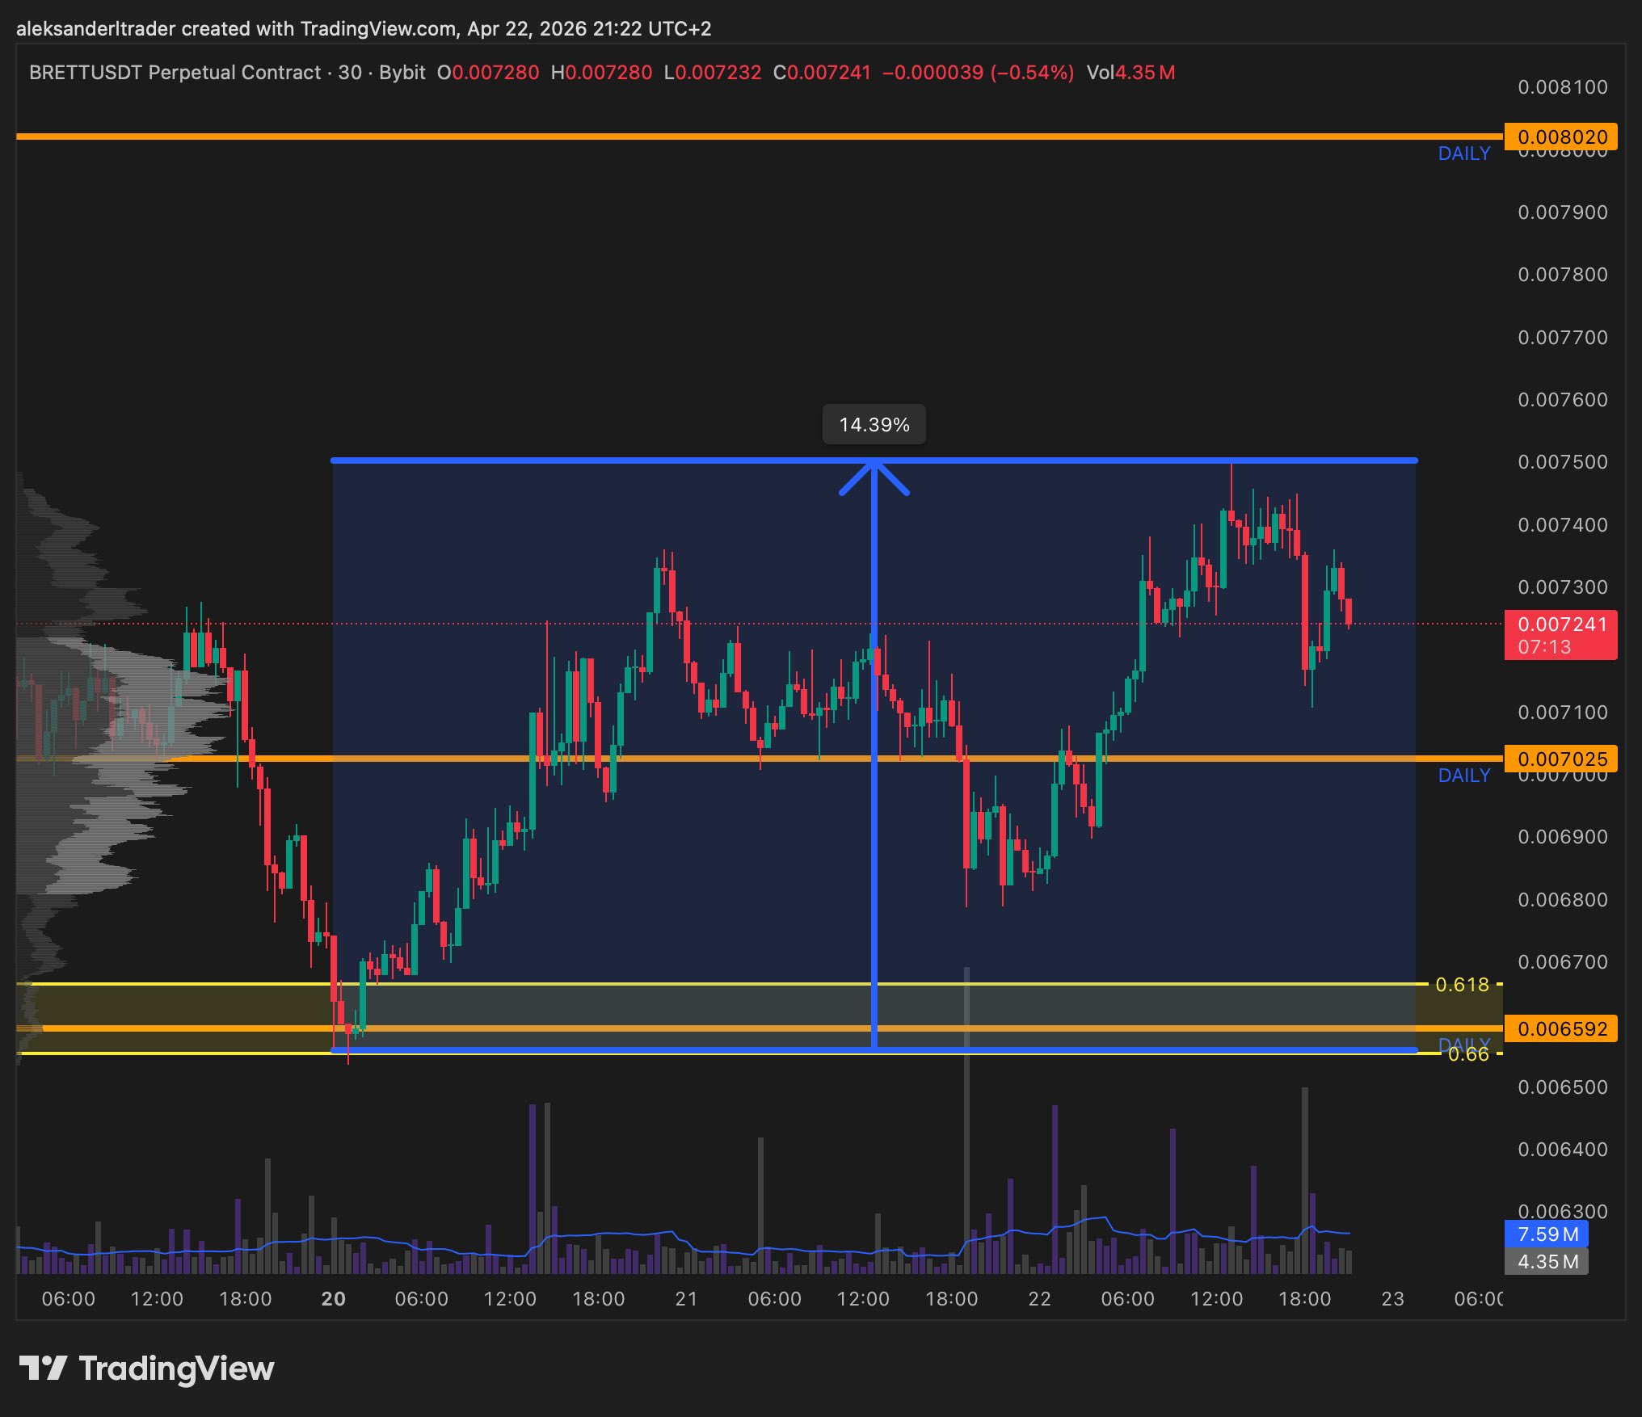
Task: Click the 0.006592 orange price label
Action: [x=1560, y=1028]
